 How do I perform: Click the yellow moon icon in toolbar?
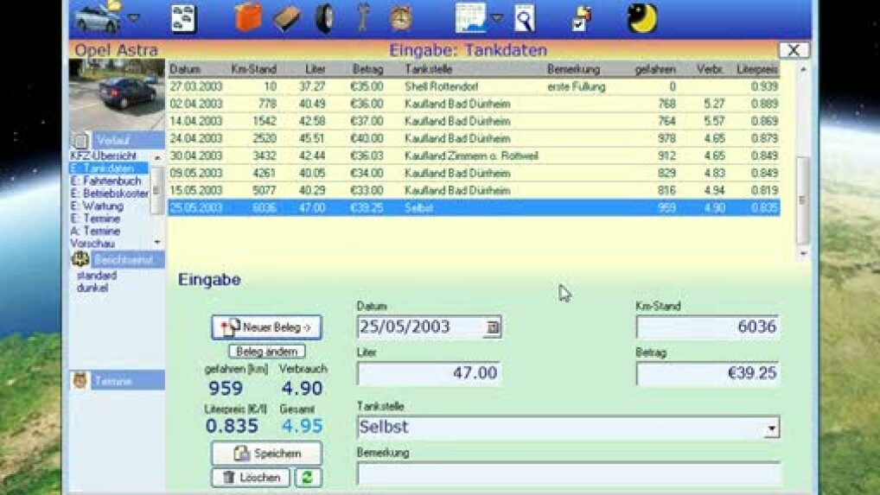(x=641, y=18)
